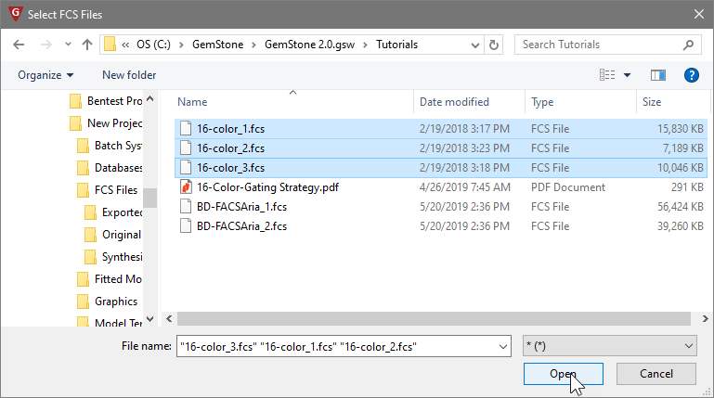Click file icon beside BD-FACSAria_1.fcs

[186, 207]
